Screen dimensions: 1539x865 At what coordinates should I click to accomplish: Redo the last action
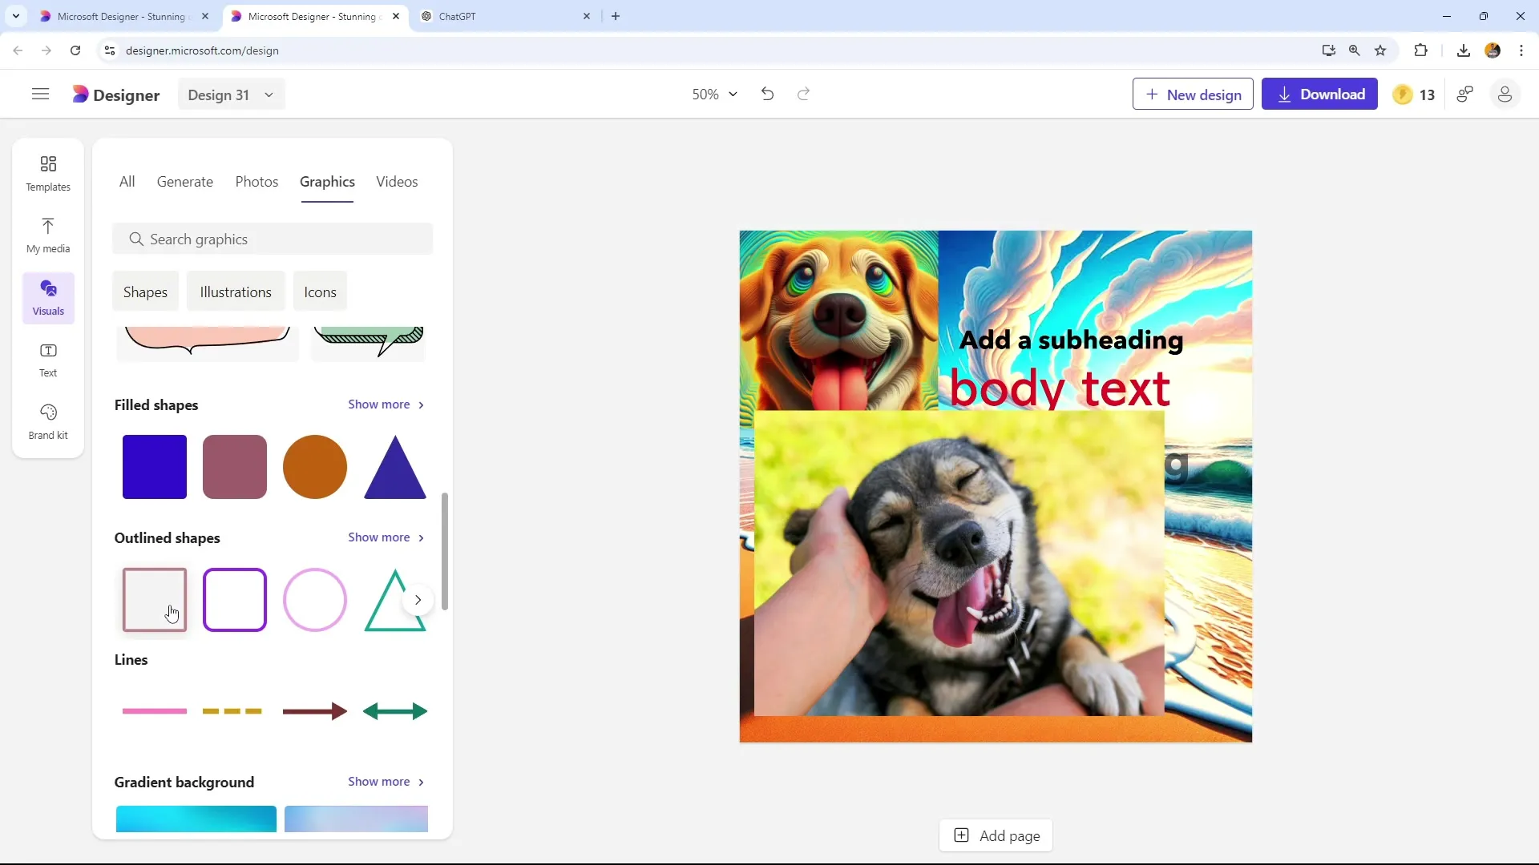point(803,95)
